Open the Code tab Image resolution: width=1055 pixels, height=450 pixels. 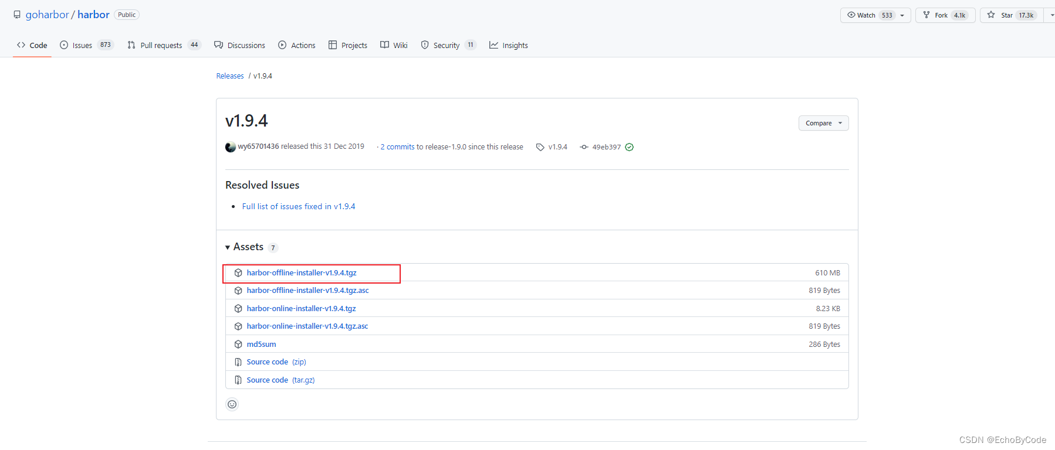pyautogui.click(x=32, y=45)
